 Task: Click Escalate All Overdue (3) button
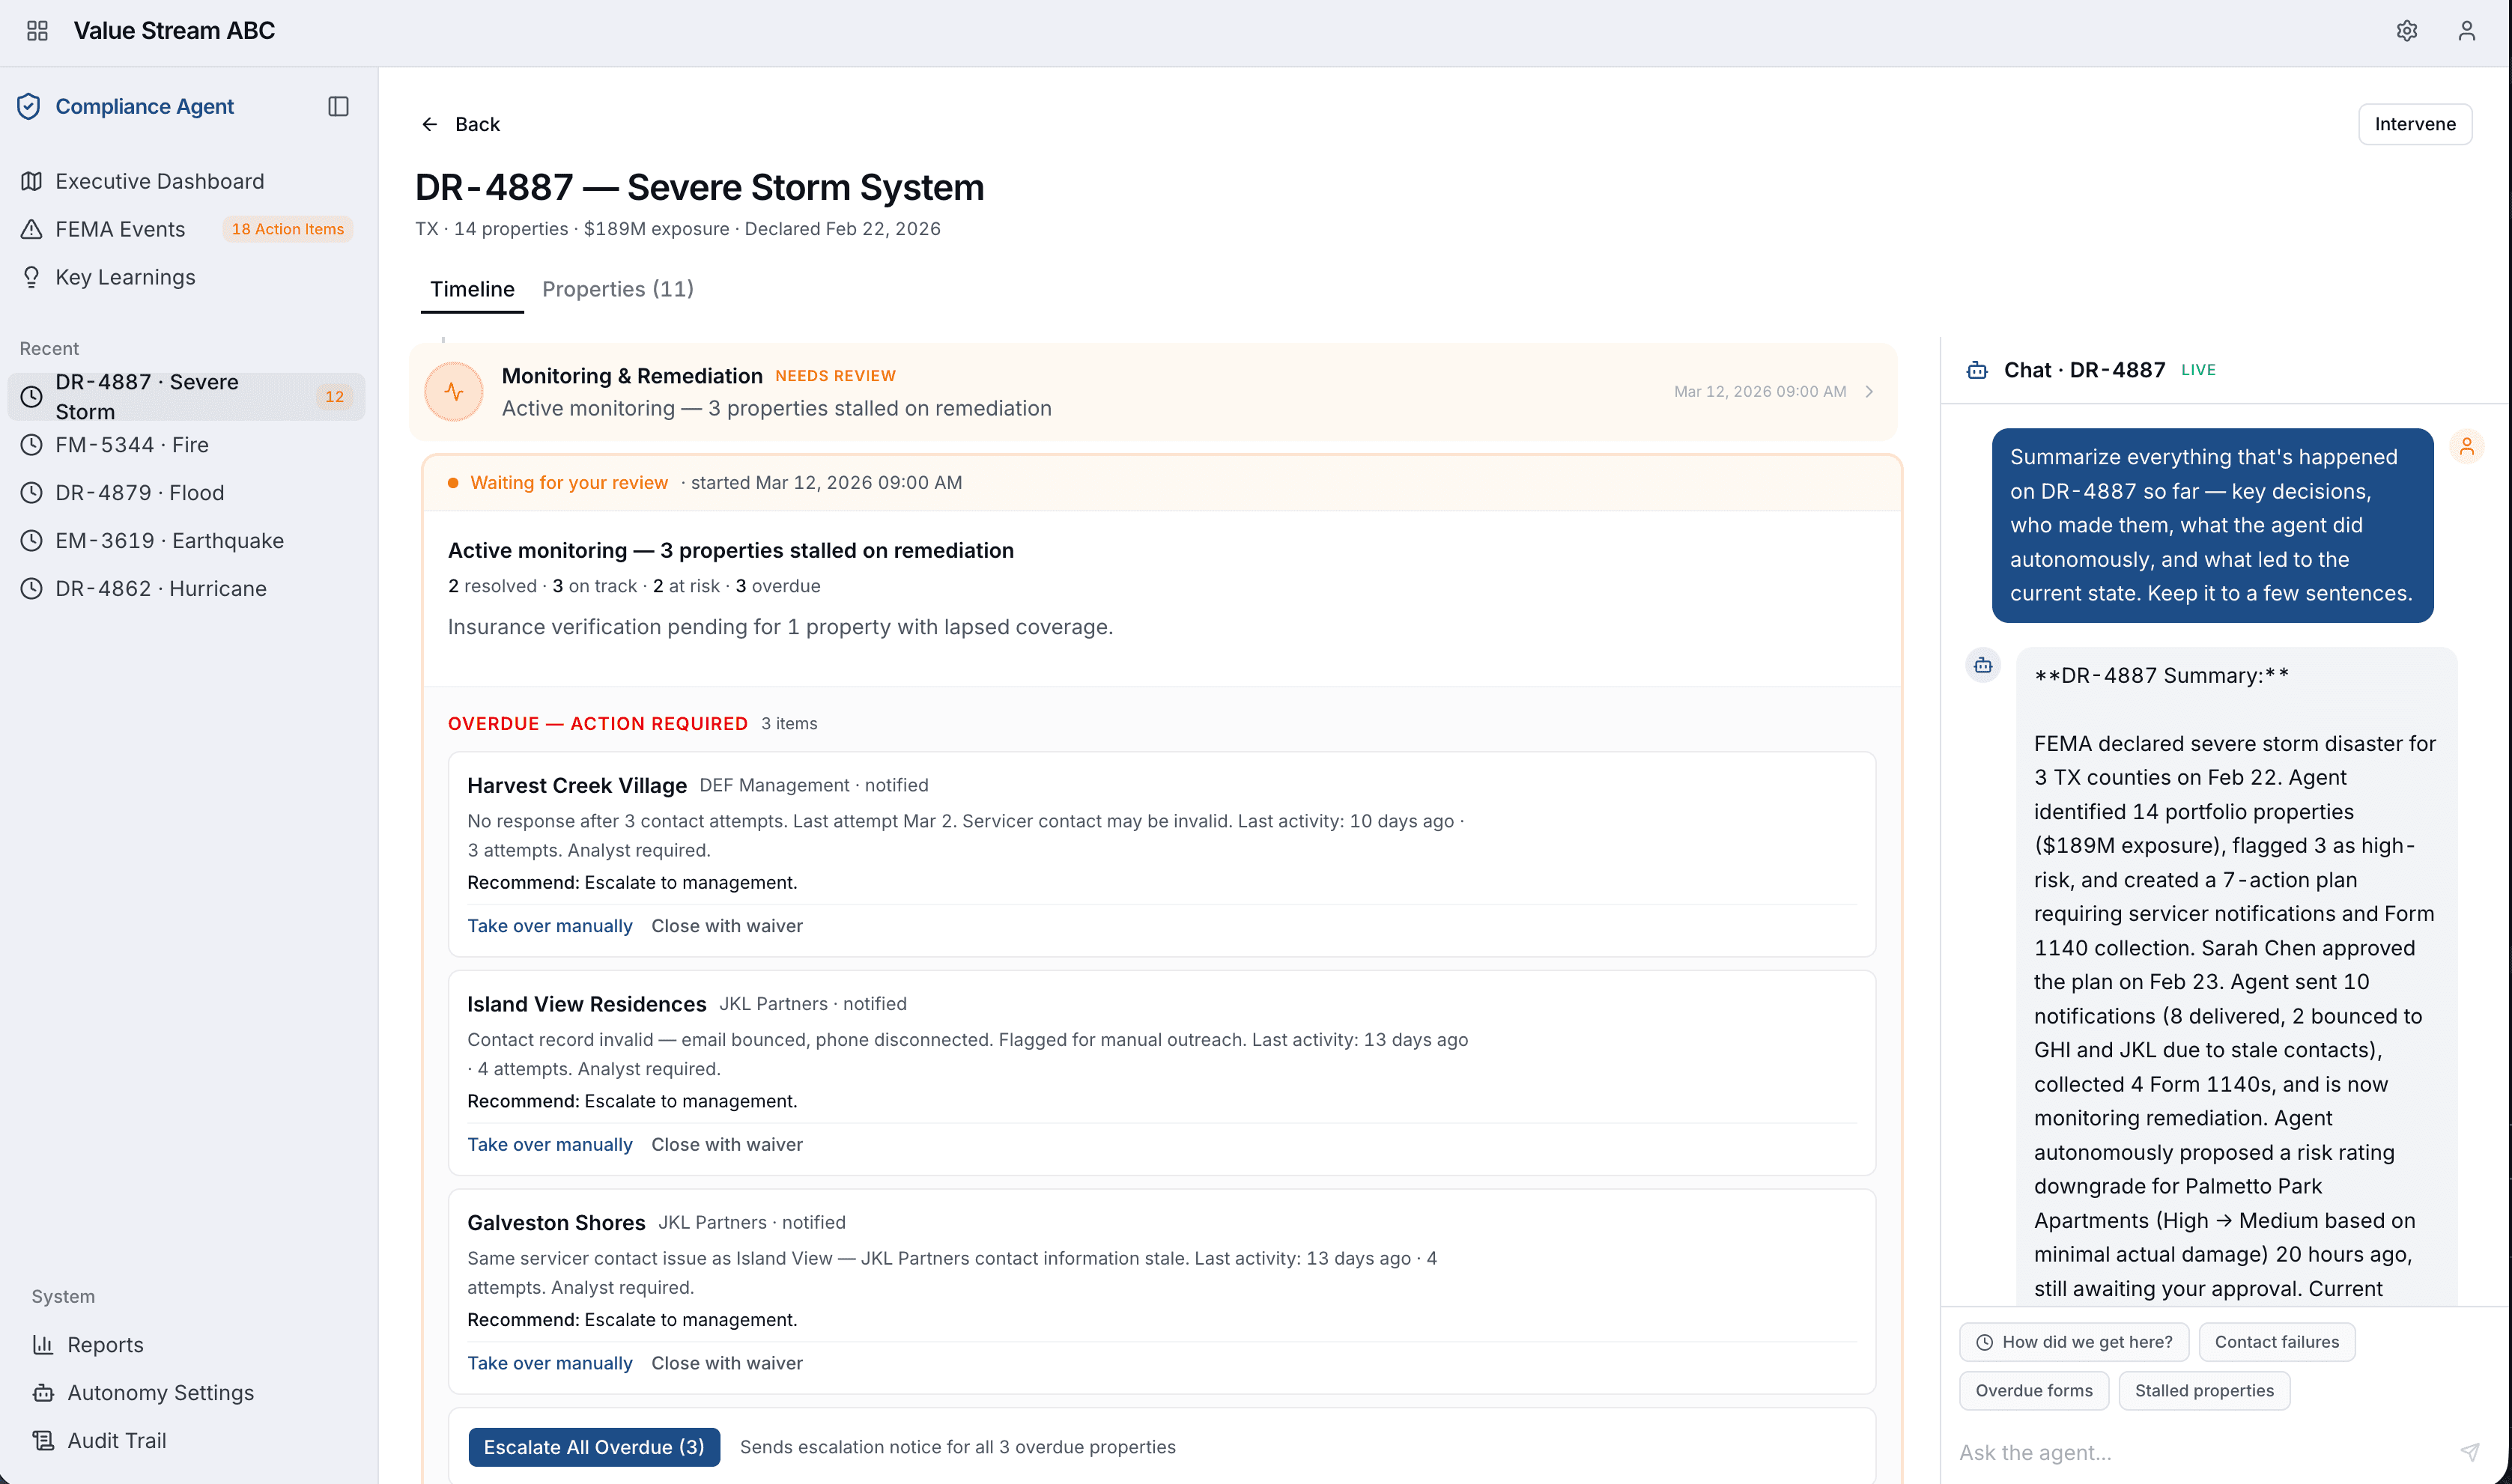(x=594, y=1447)
